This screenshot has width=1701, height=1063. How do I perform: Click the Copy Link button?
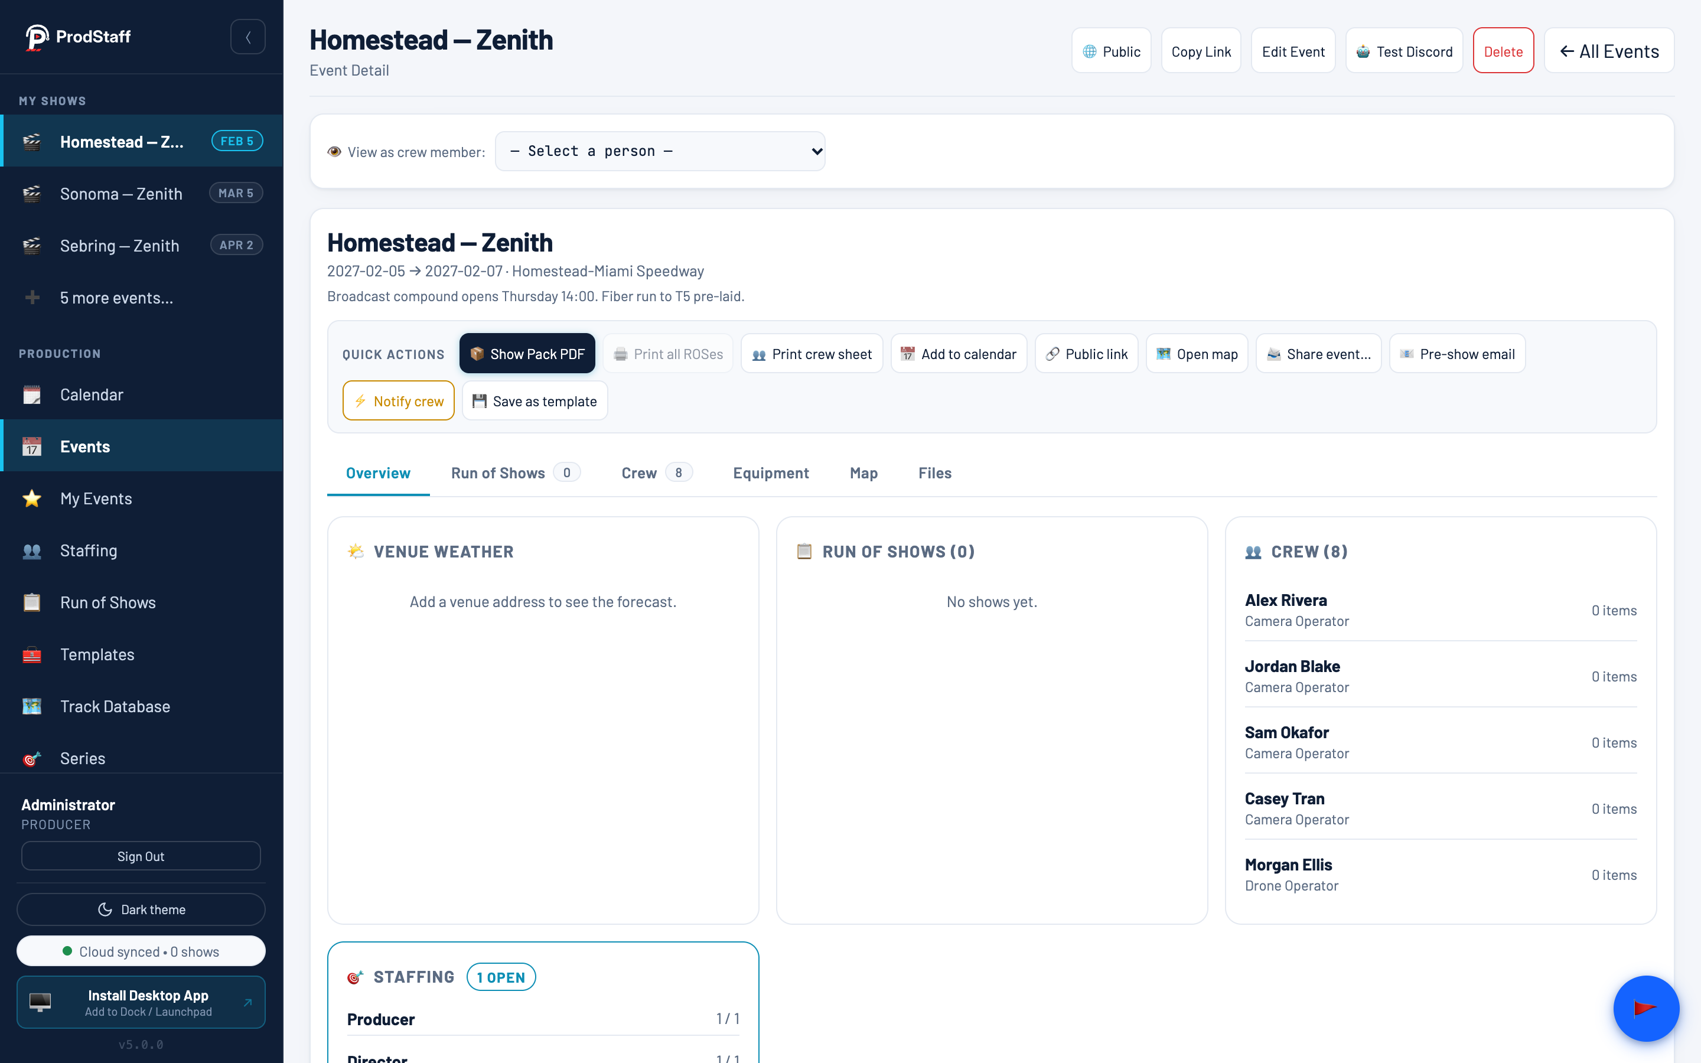(x=1201, y=51)
